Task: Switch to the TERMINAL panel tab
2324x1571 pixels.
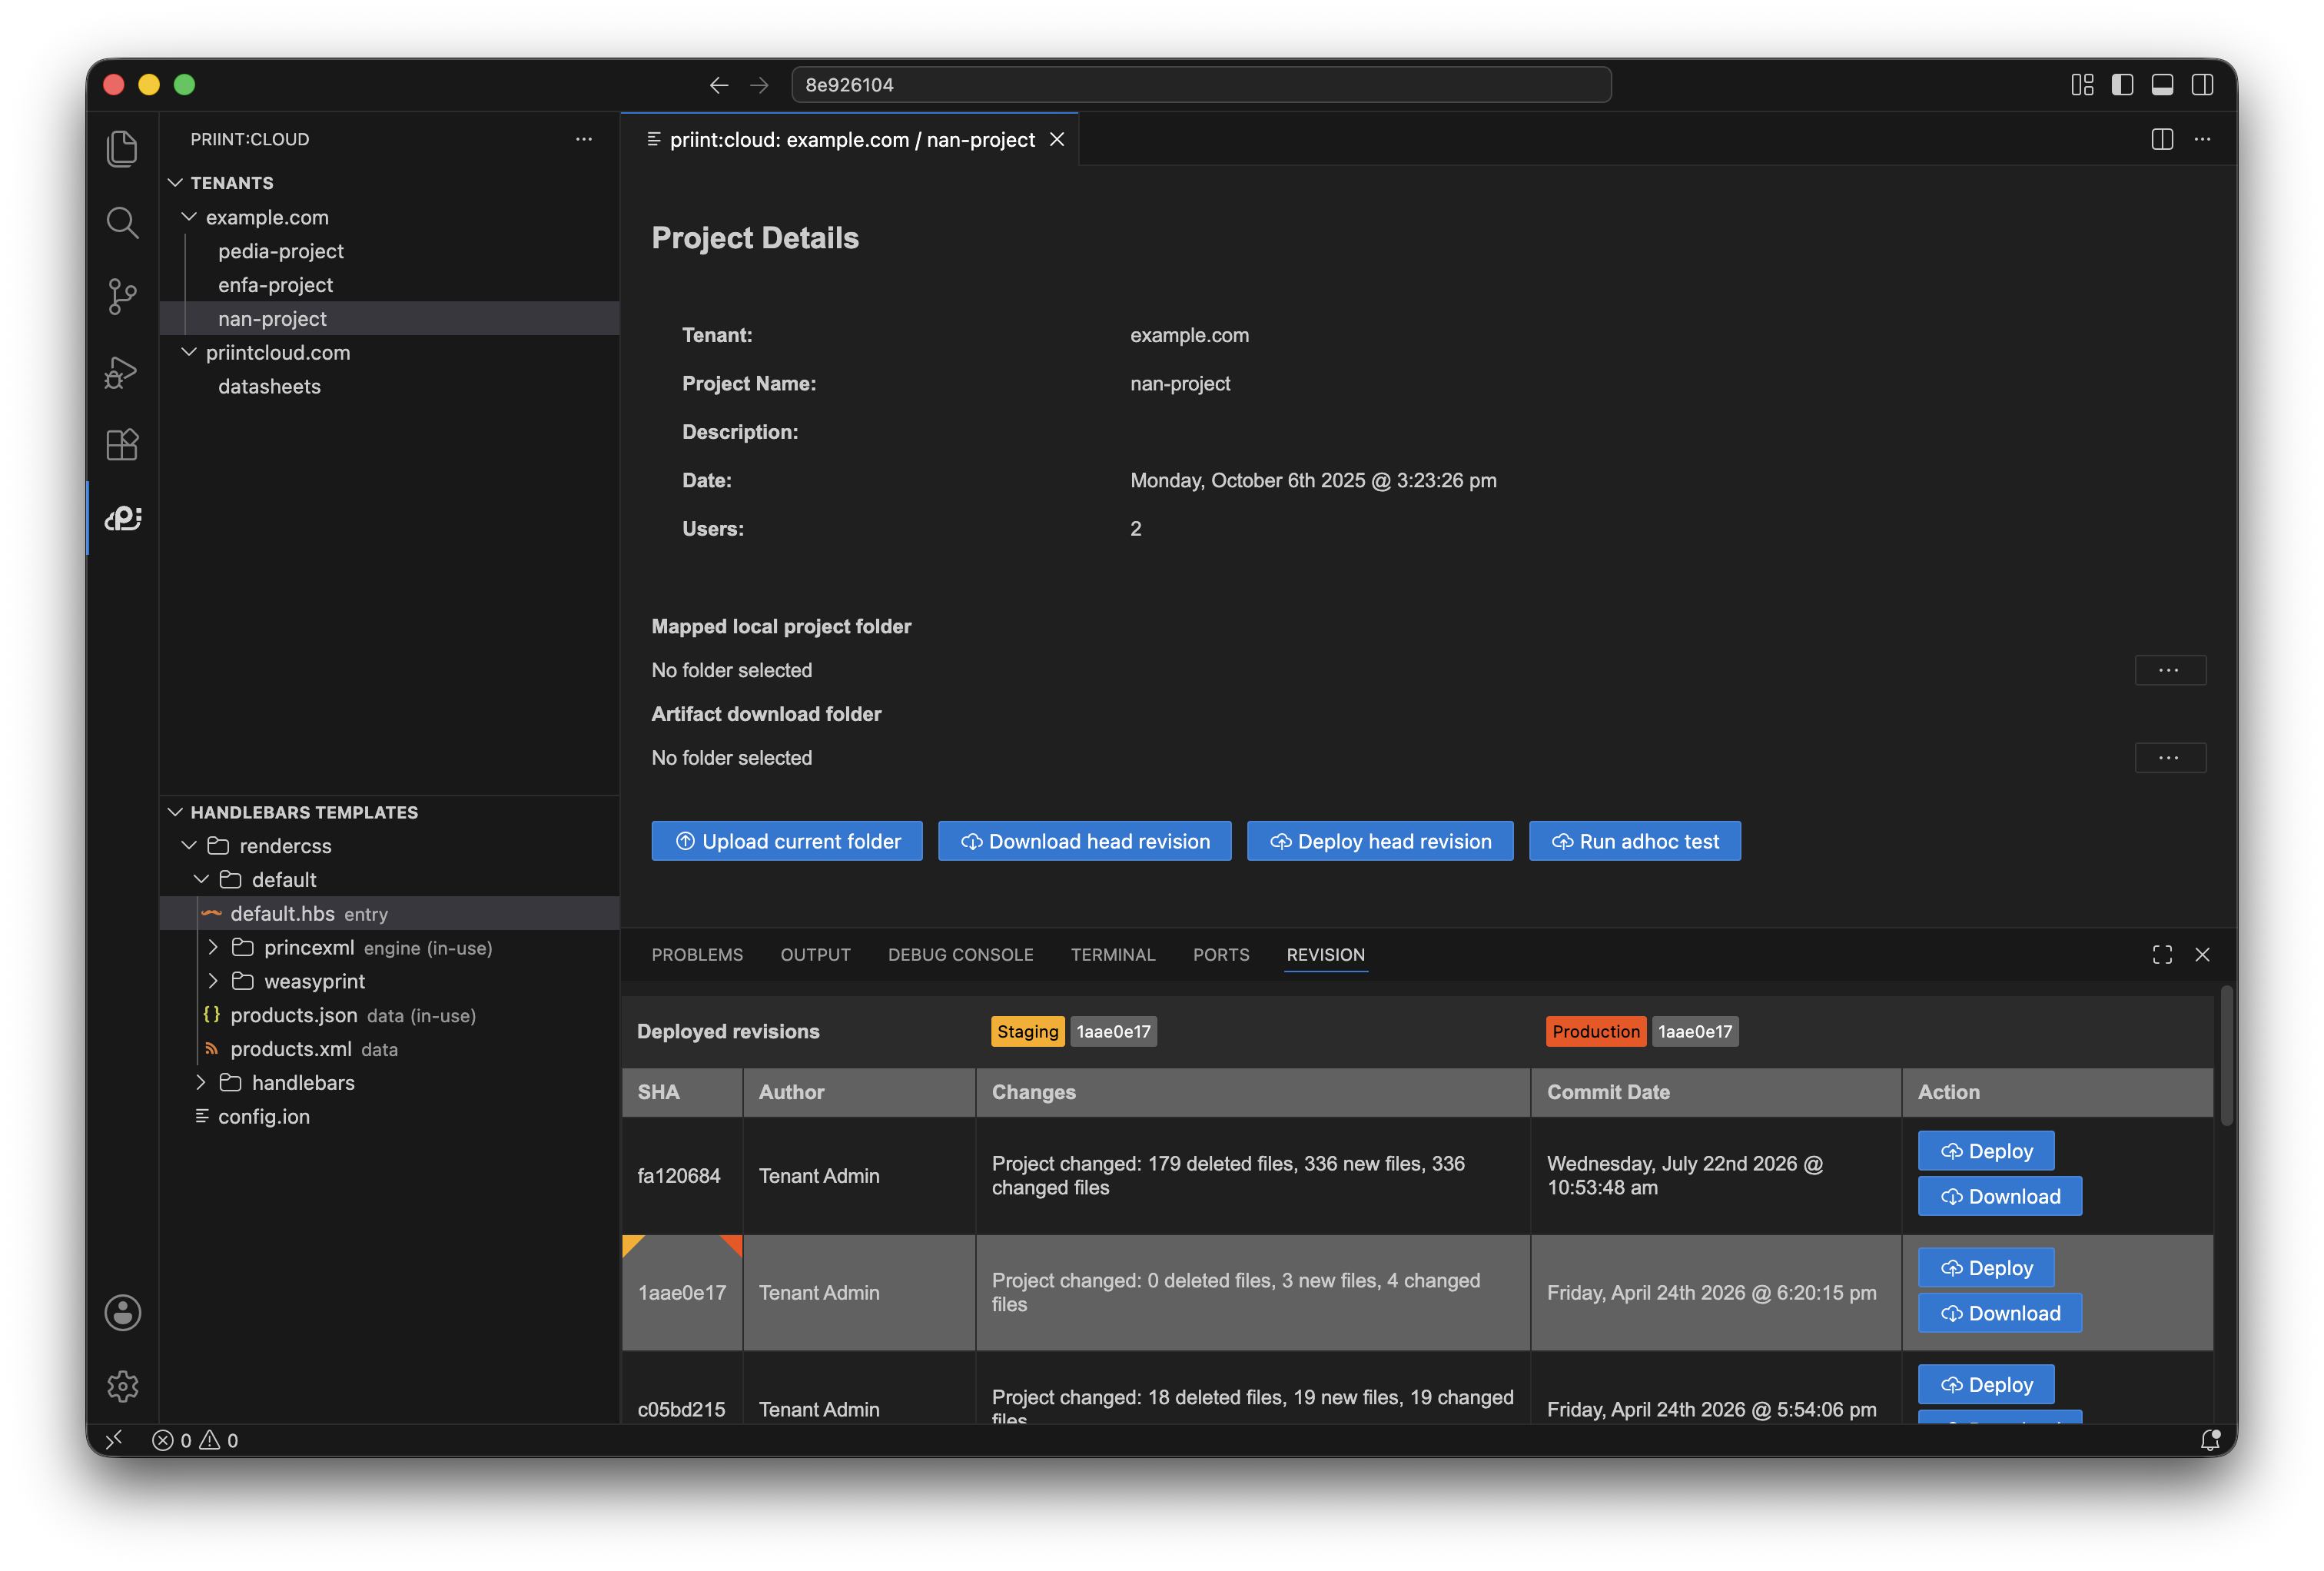Action: tap(1112, 955)
